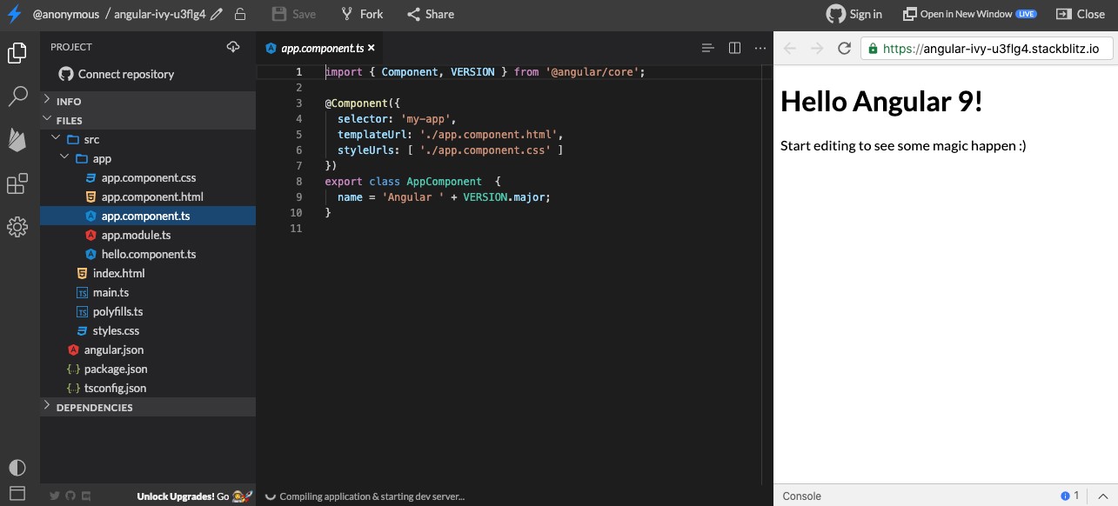1118x506 pixels.
Task: Click the console info count badge
Action: pos(1070,496)
